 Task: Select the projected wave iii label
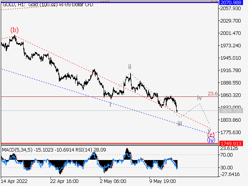pyautogui.click(x=180, y=124)
